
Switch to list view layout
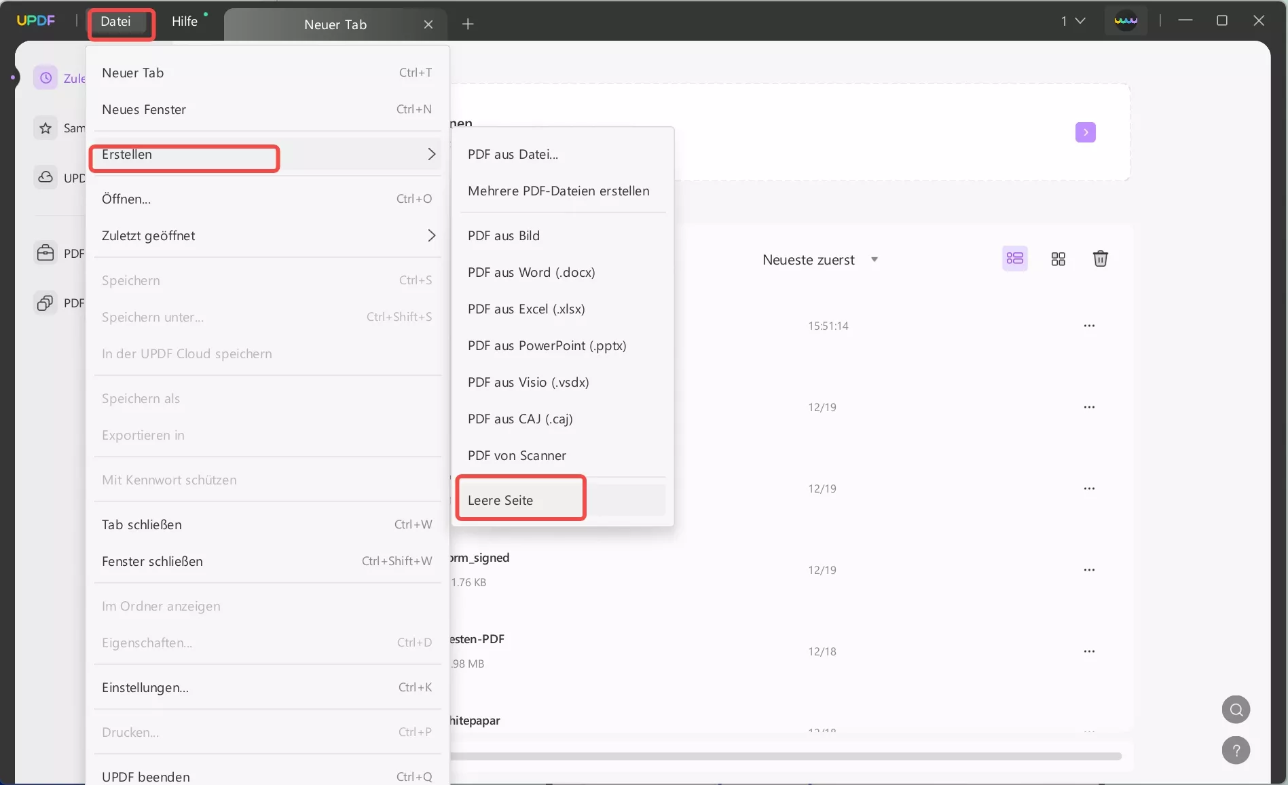(1015, 259)
